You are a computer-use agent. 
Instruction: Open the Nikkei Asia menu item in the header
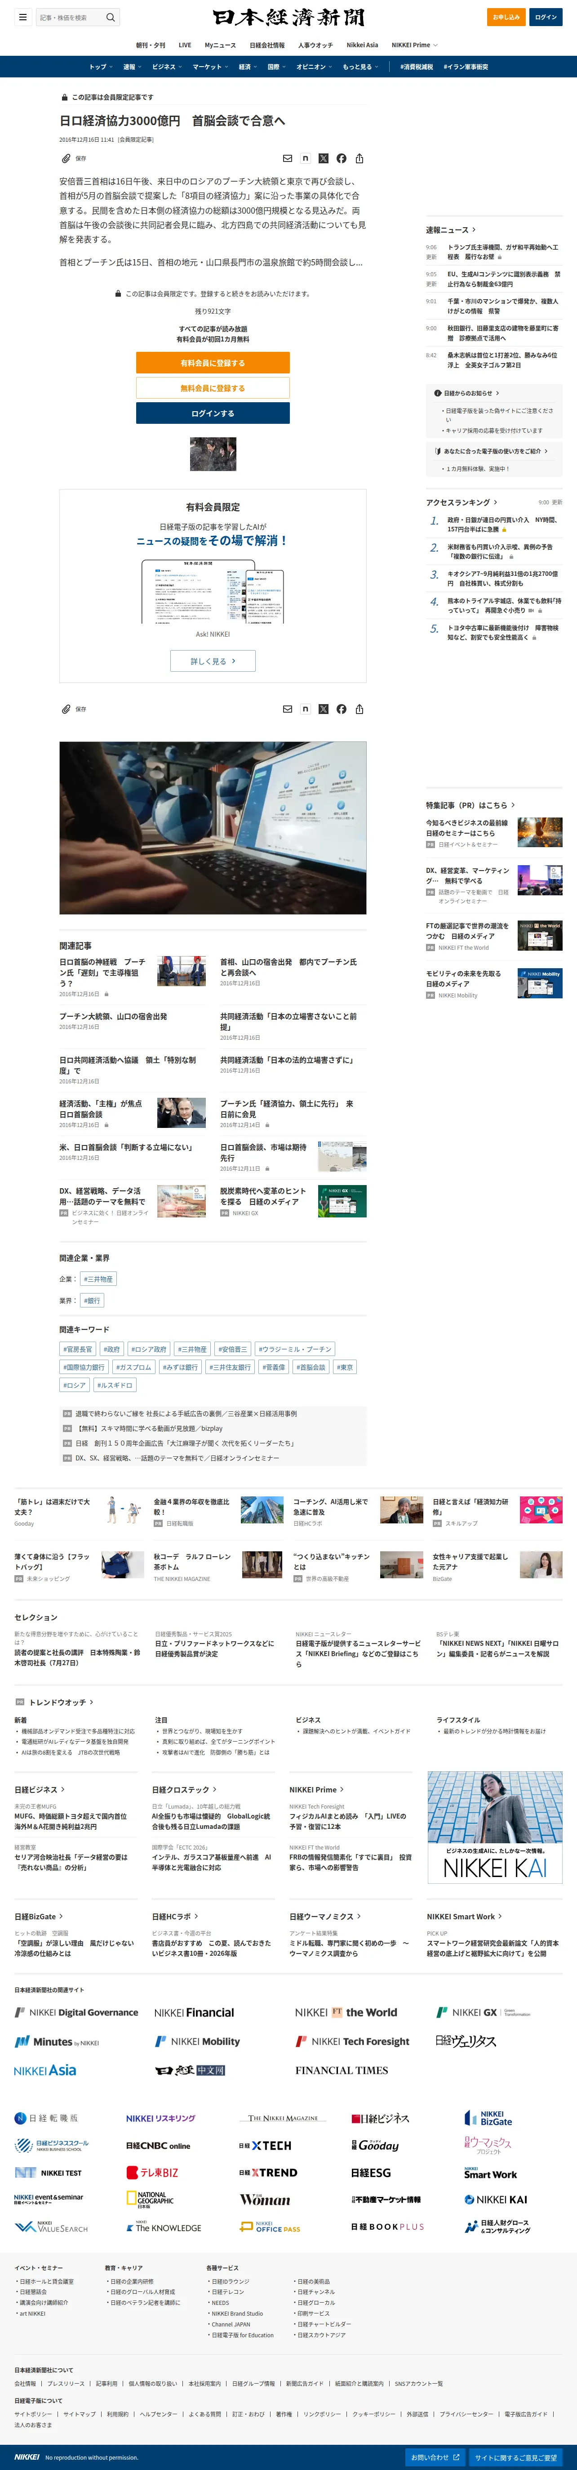[x=362, y=45]
